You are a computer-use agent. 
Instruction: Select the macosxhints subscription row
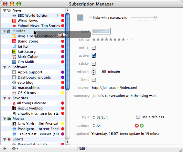(33, 88)
